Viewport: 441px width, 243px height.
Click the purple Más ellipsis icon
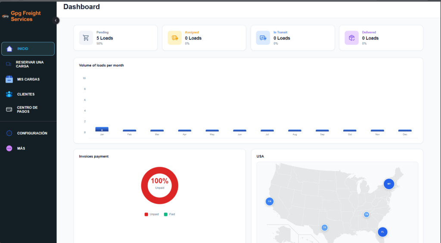tap(9, 148)
